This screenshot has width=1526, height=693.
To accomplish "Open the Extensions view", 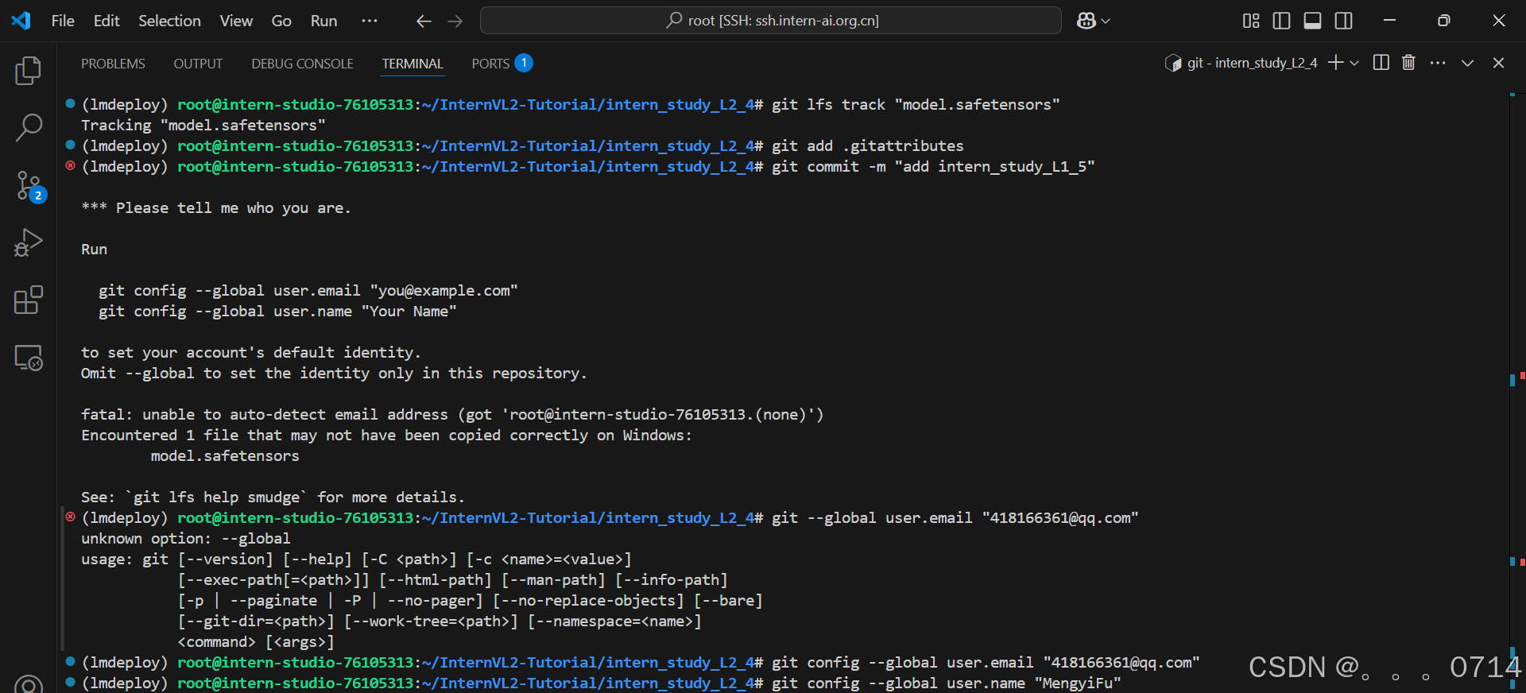I will click(x=29, y=300).
